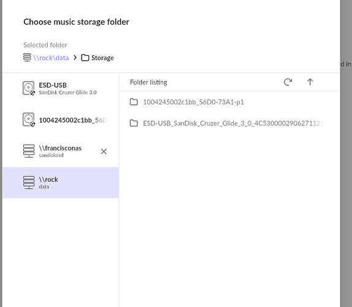Click the breadcrumb chevron separator

tap(75, 58)
